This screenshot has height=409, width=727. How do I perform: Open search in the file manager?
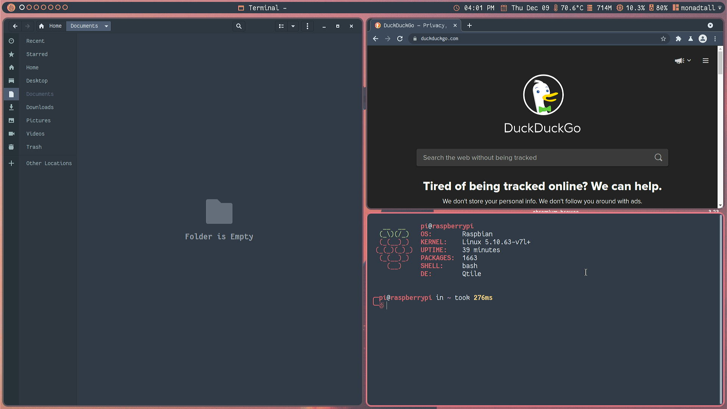pyautogui.click(x=239, y=26)
